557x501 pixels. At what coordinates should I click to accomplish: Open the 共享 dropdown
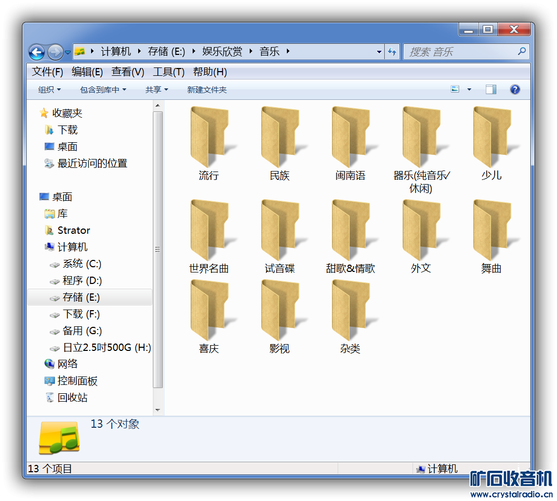157,90
